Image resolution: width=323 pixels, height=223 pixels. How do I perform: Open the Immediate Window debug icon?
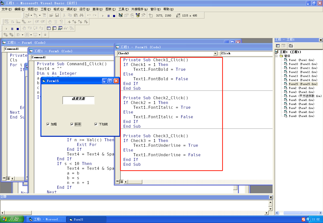tap(54, 28)
